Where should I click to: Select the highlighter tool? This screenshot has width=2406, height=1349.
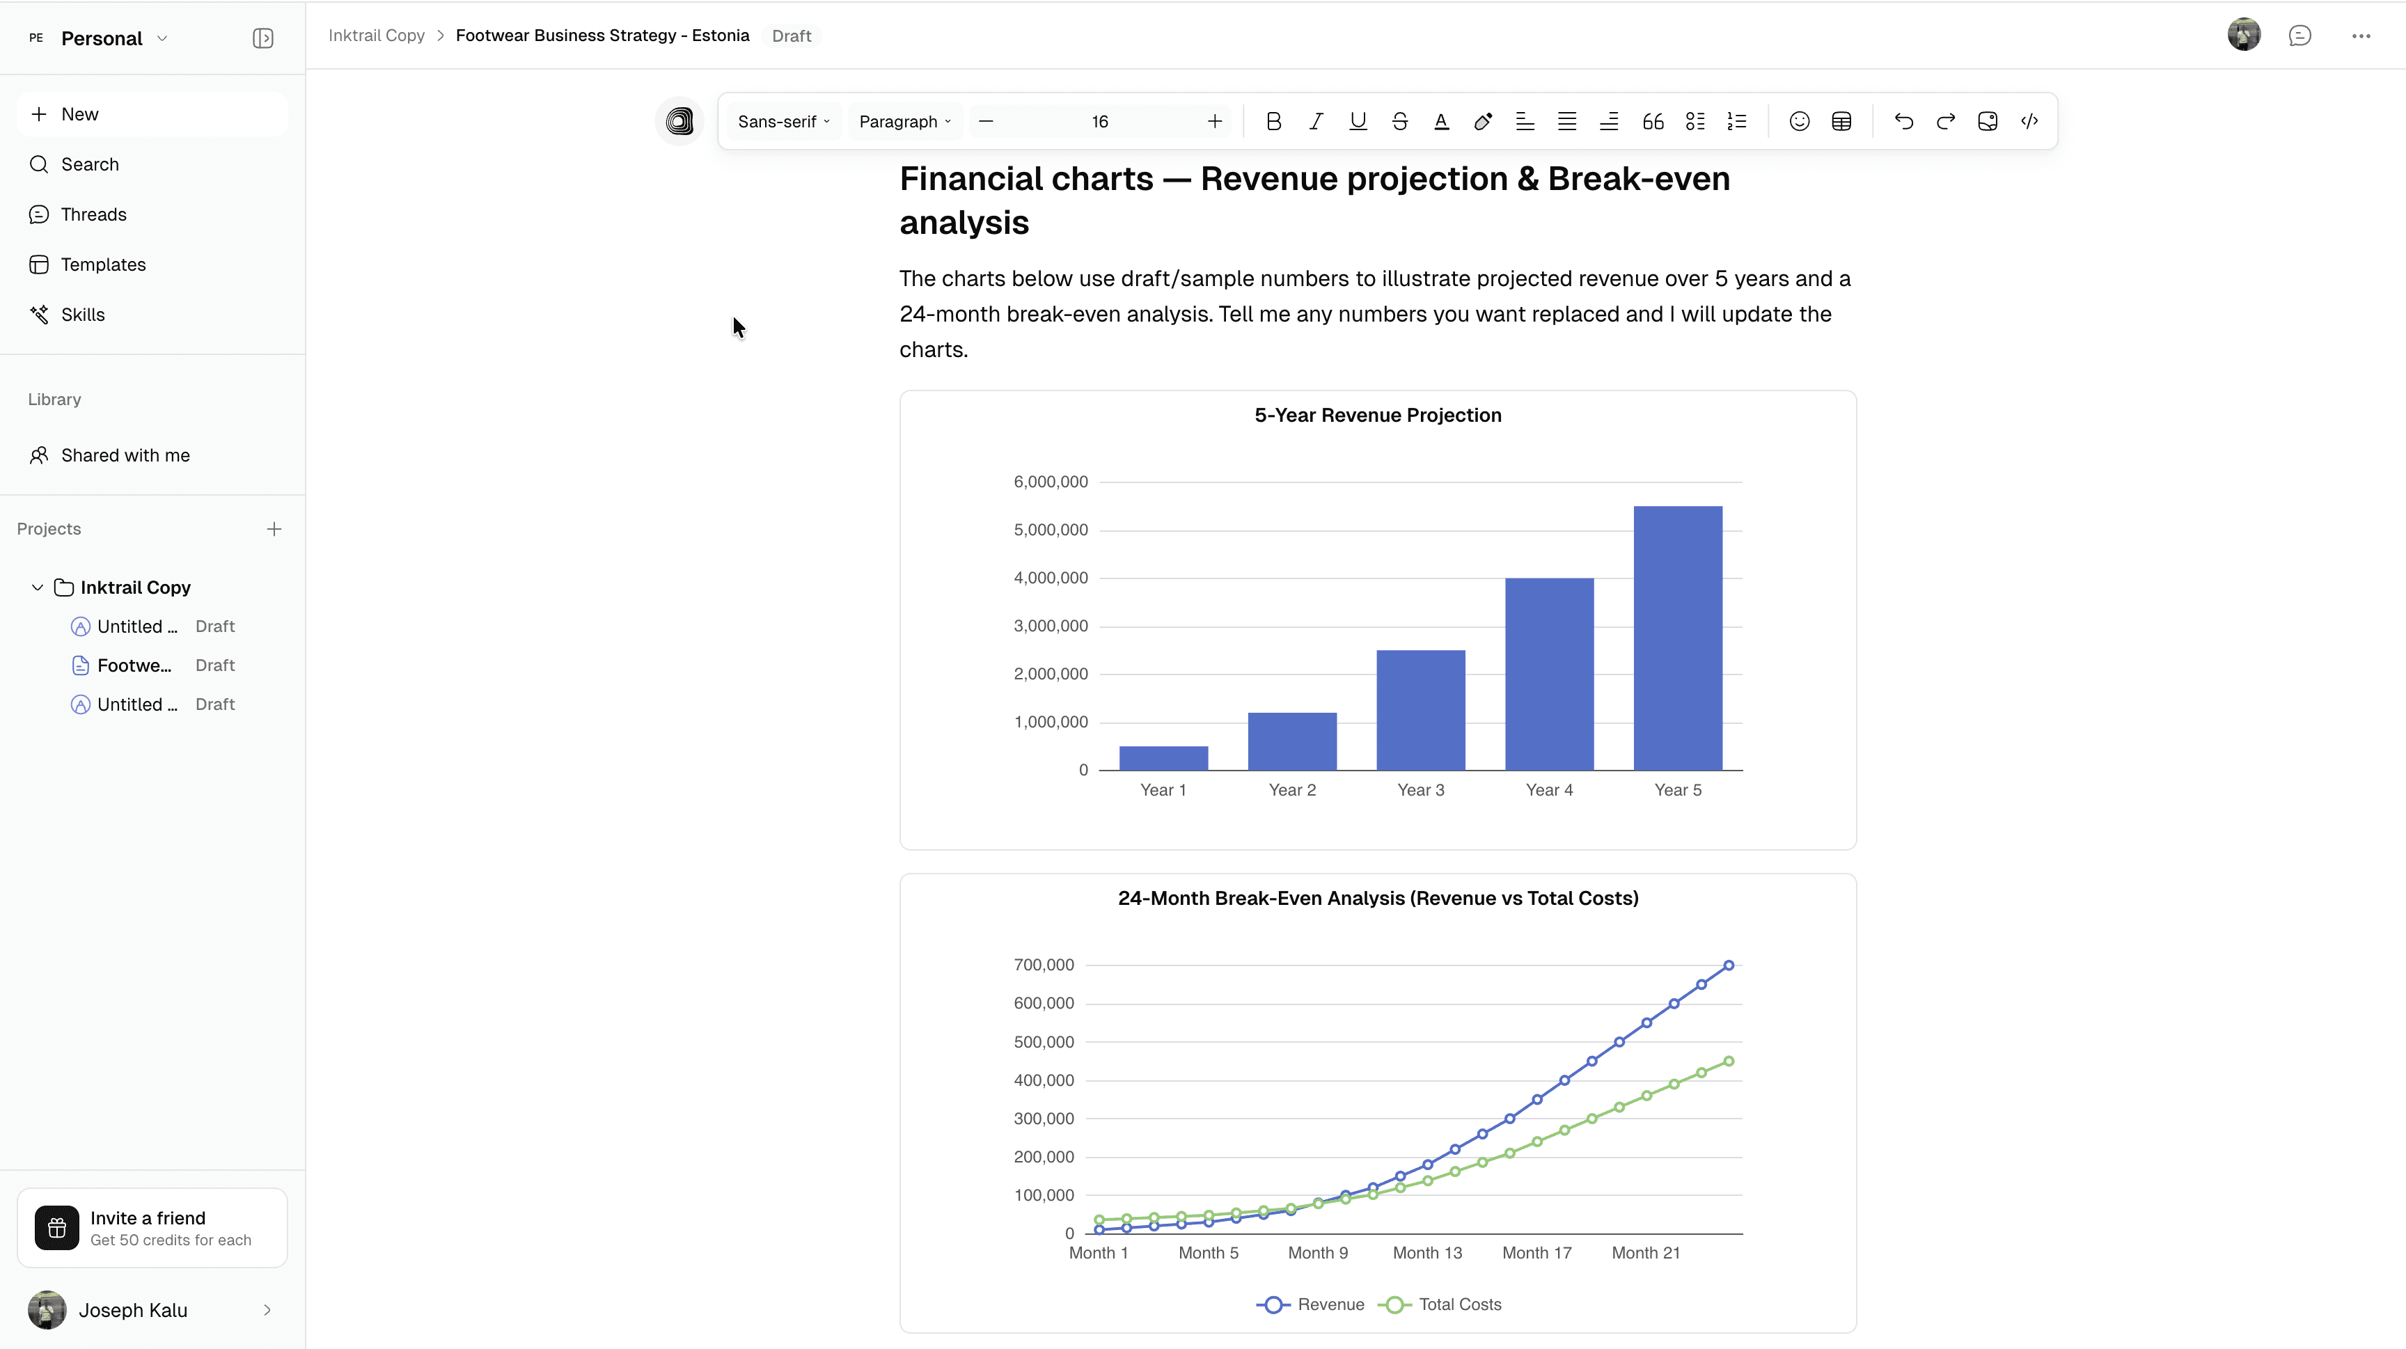(1482, 121)
